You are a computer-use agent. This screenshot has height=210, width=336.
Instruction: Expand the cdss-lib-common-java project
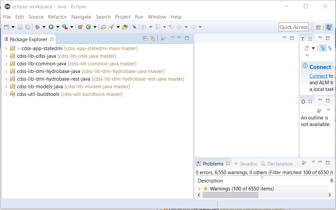[x=6, y=63]
